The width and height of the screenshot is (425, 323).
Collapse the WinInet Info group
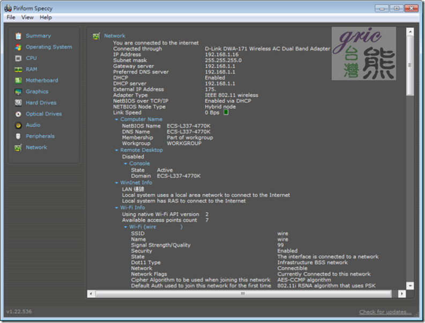pos(116,183)
